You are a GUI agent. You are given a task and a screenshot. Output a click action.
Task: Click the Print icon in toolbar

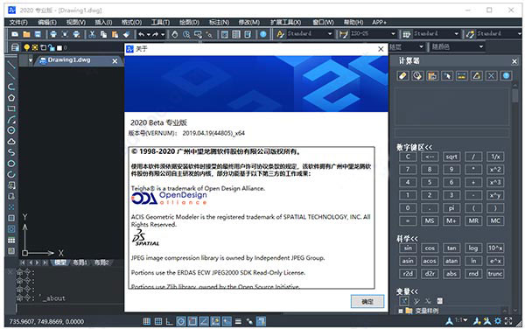pyautogui.click(x=53, y=34)
